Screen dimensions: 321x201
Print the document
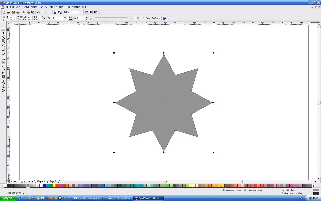click(18, 12)
